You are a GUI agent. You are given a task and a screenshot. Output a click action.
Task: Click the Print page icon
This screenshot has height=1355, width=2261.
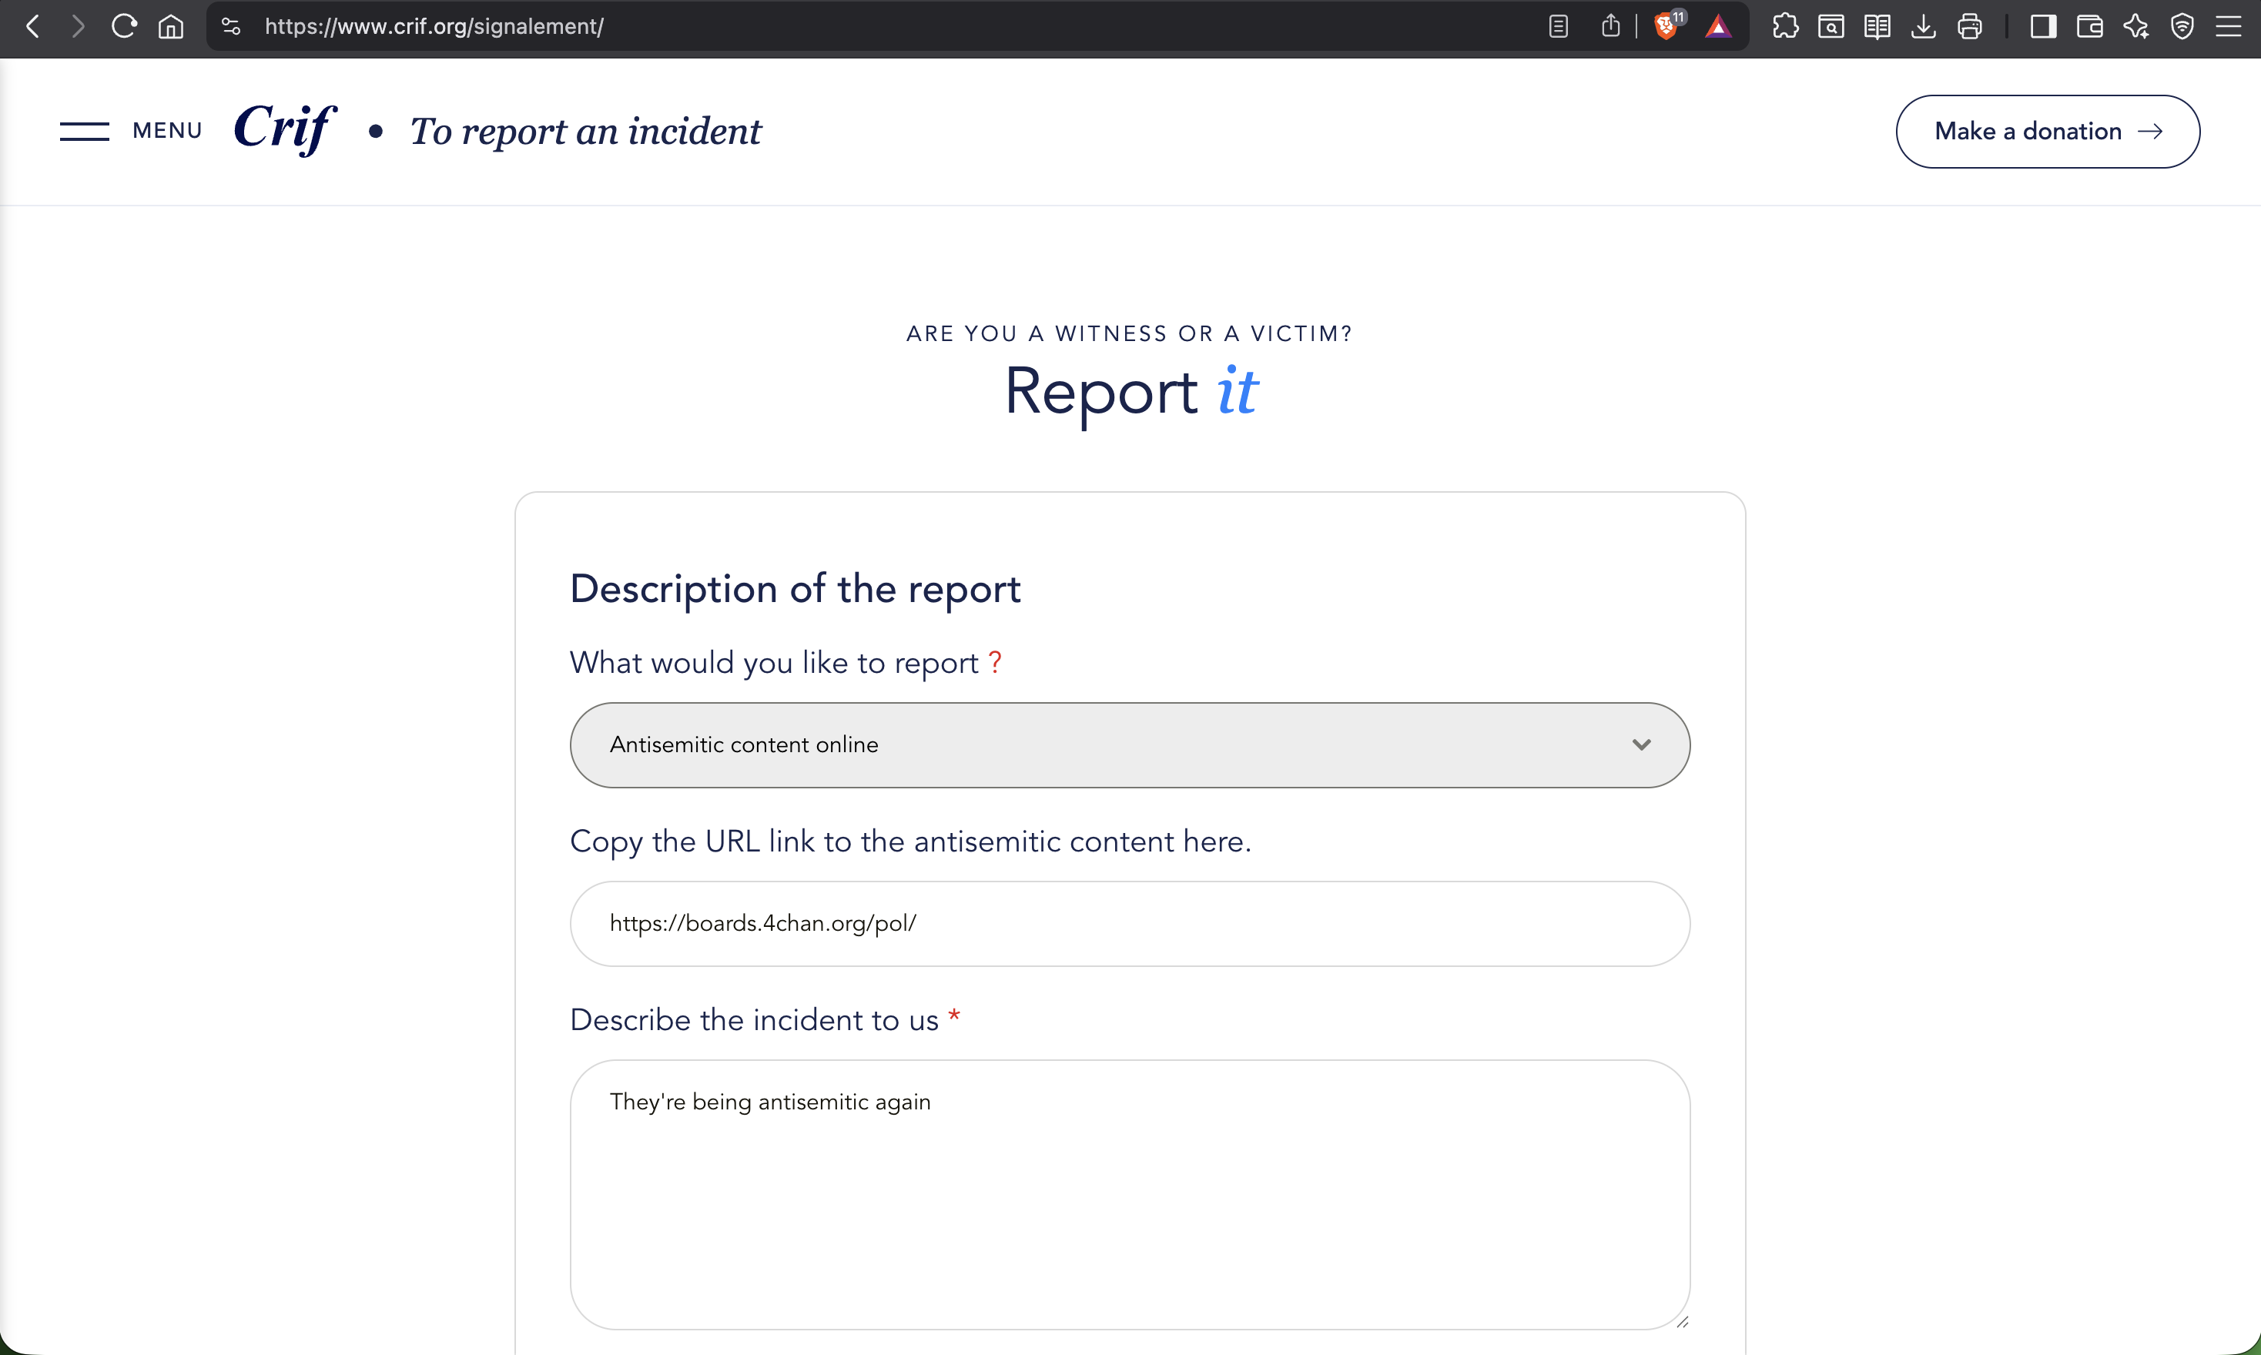(1970, 26)
